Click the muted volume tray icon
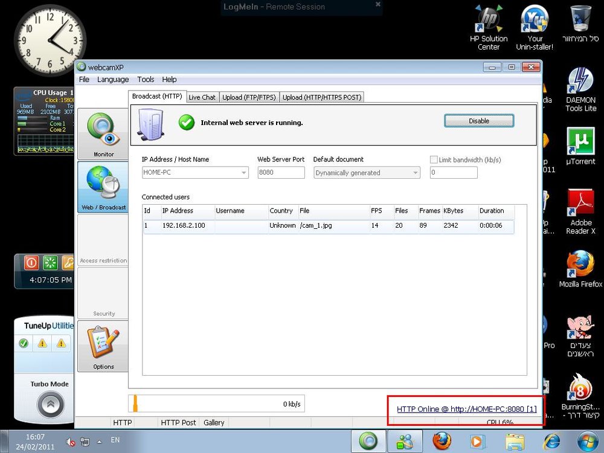The image size is (604, 453). [x=70, y=442]
